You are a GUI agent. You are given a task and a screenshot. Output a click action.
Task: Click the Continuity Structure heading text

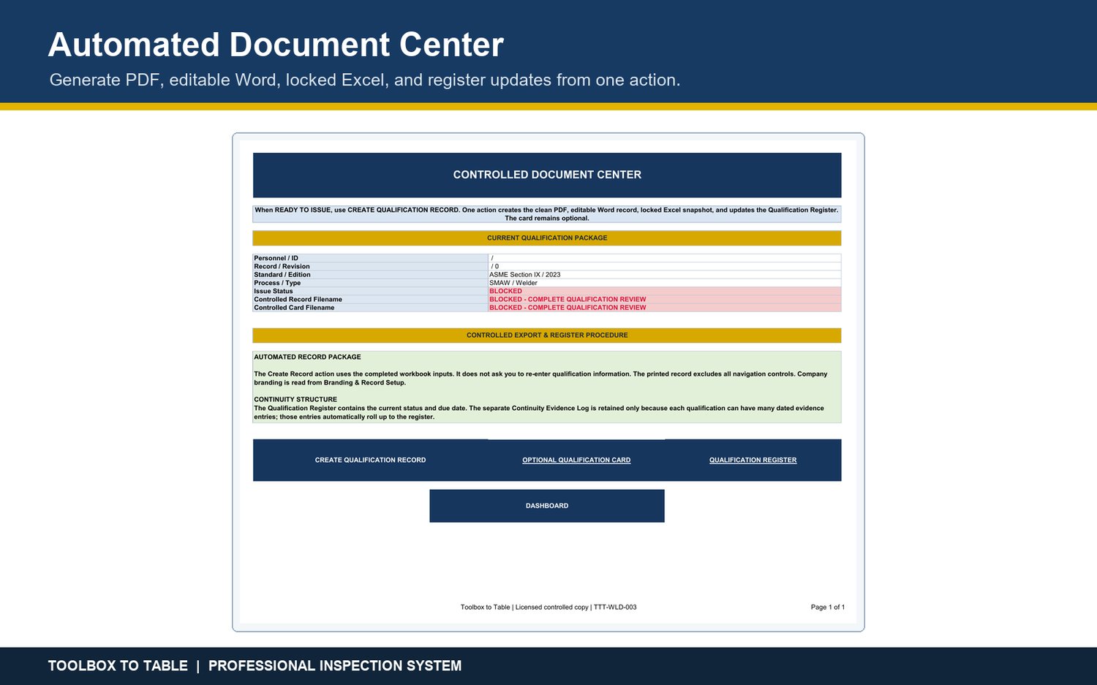295,400
